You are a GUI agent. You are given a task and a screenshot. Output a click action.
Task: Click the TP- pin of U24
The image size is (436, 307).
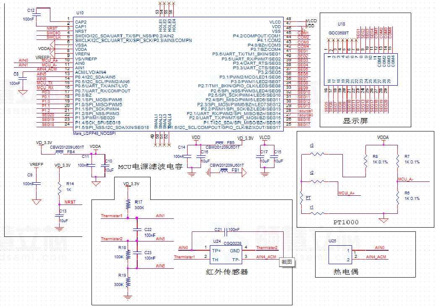click(x=236, y=260)
